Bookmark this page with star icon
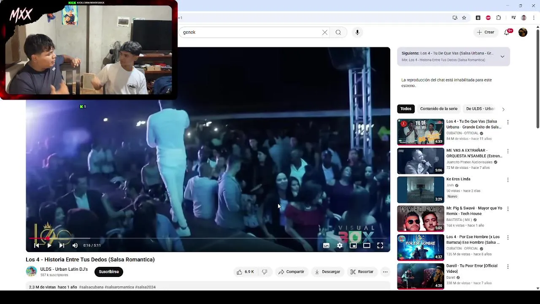This screenshot has height=304, width=540. click(x=464, y=18)
